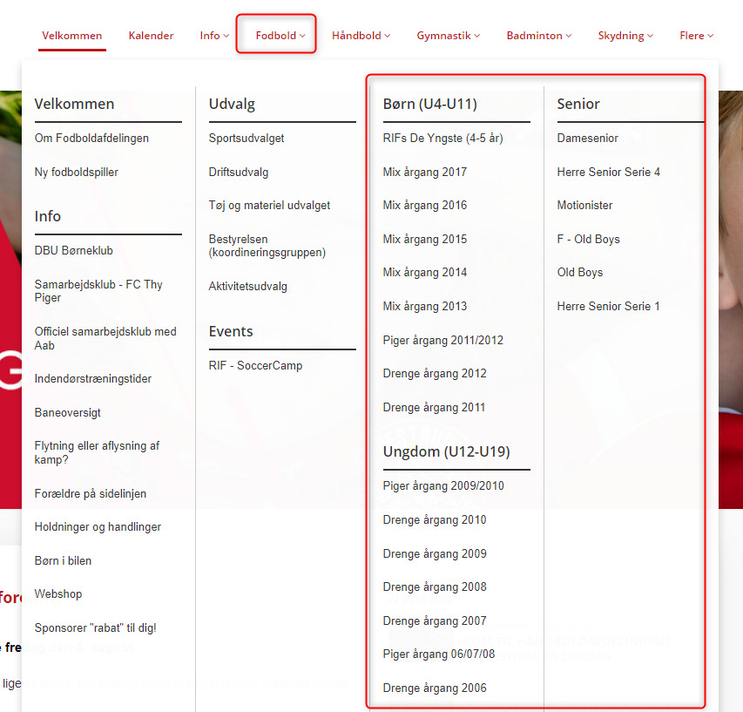This screenshot has width=743, height=712.
Task: Switch to the Velkommen tab
Action: coord(72,36)
